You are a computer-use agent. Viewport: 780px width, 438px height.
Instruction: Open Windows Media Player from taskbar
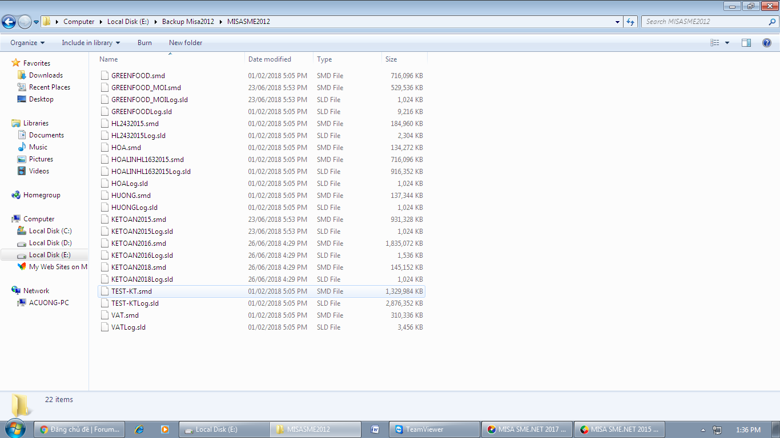pyautogui.click(x=164, y=429)
